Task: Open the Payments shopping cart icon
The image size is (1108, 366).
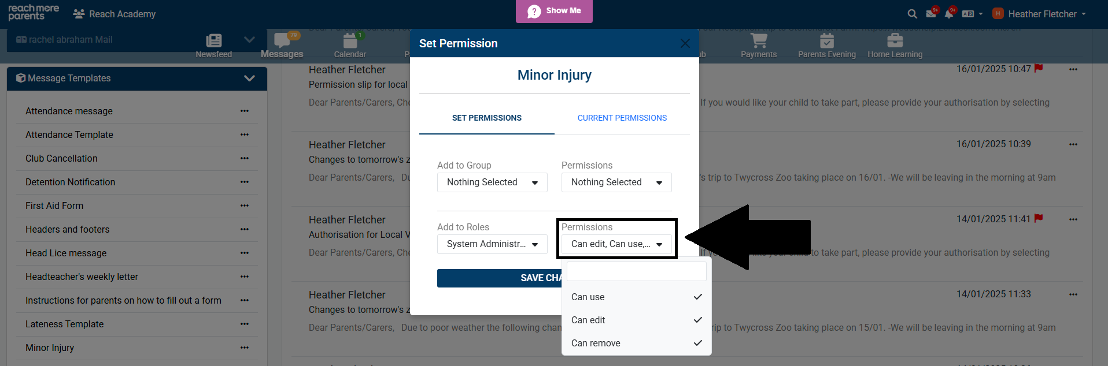Action: click(758, 41)
